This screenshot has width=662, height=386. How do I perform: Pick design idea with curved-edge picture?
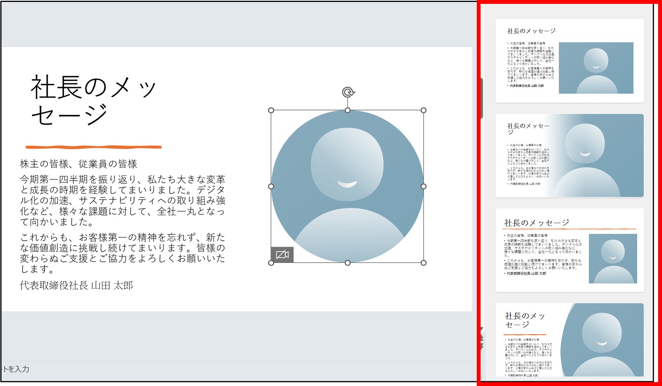(569, 340)
